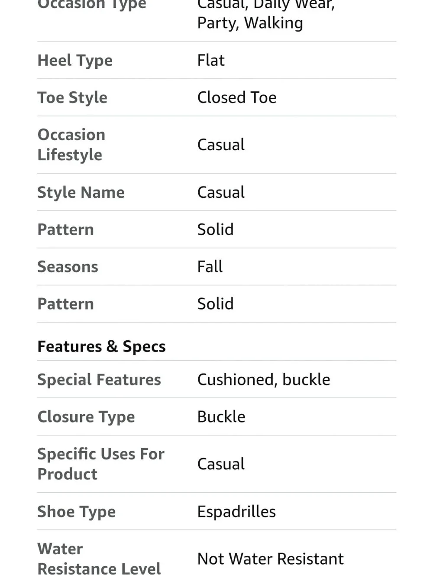Click the Special Features label
Image resolution: width=433 pixels, height=575 pixels.
[99, 380]
